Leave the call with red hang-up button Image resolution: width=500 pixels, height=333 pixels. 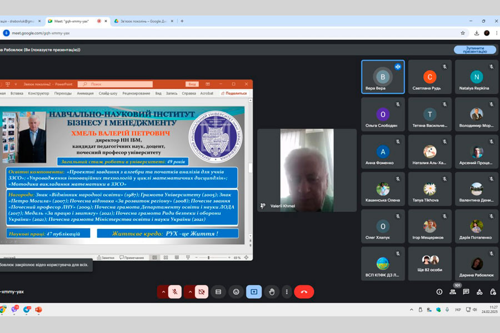click(x=304, y=291)
